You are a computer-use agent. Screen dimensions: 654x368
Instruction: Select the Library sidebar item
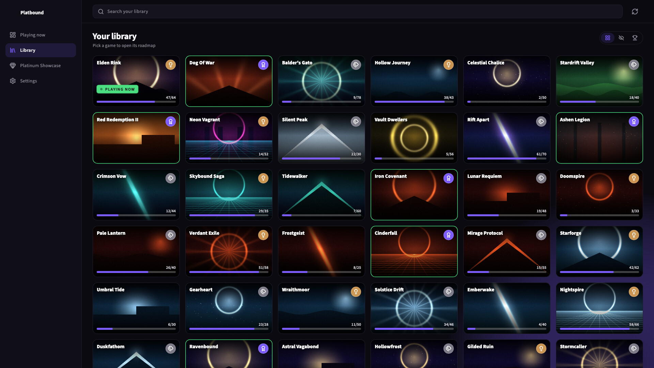coord(41,50)
